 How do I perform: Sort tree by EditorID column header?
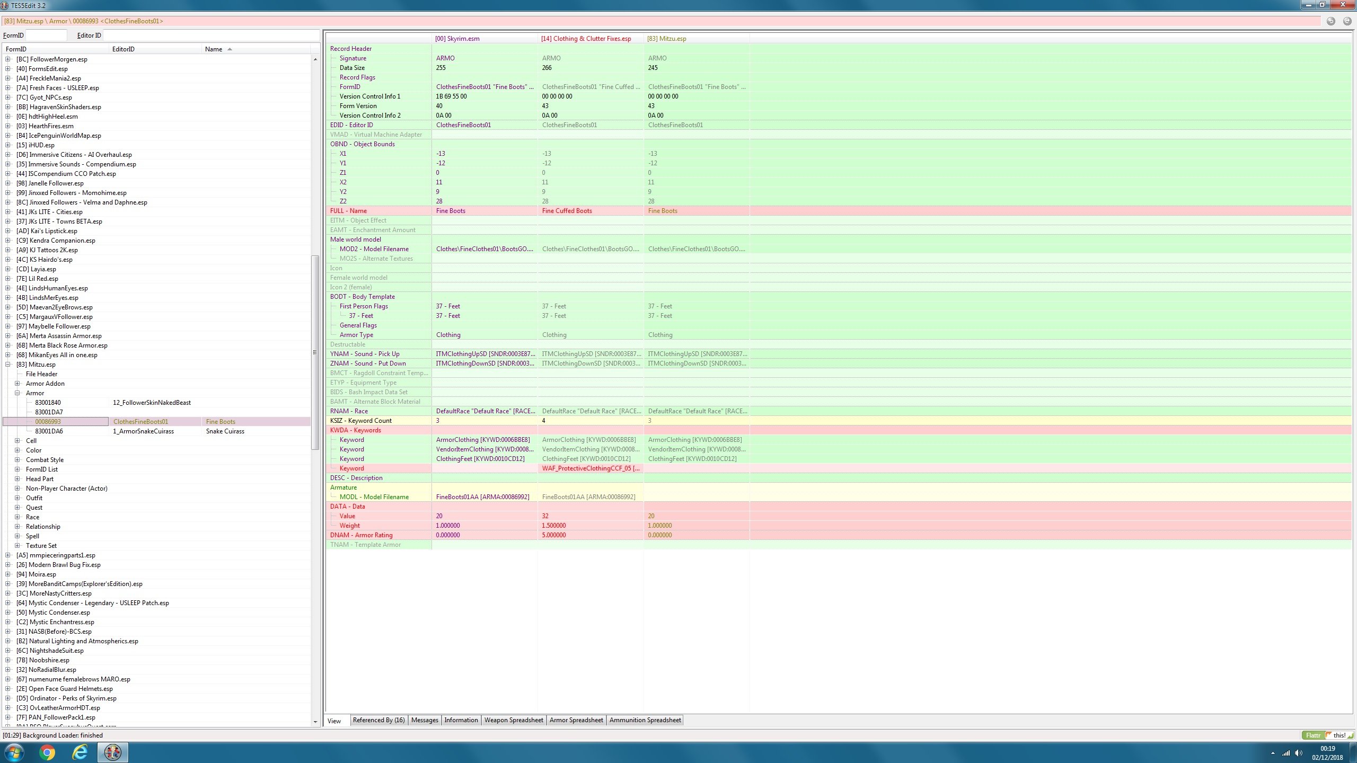tap(156, 49)
